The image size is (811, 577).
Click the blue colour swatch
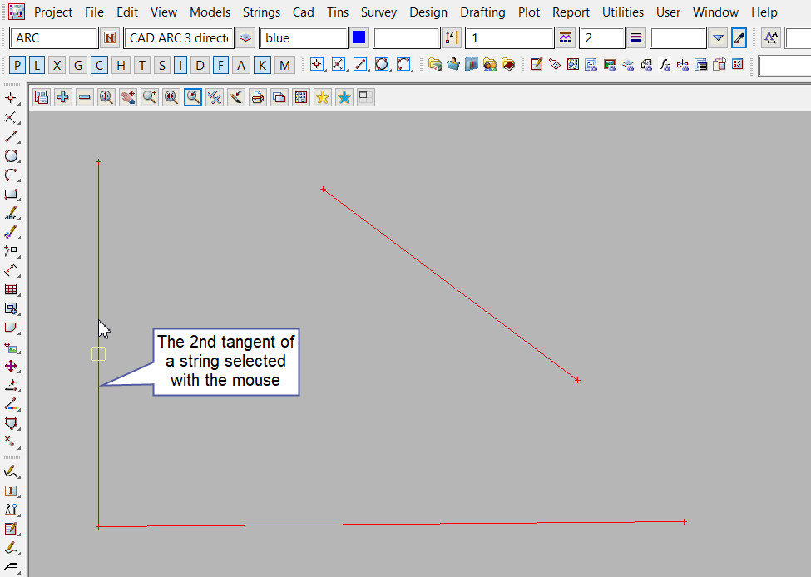[359, 38]
